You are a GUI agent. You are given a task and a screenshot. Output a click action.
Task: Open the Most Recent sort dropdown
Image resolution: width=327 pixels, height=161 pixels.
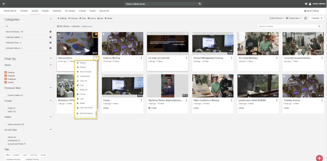coord(277,18)
